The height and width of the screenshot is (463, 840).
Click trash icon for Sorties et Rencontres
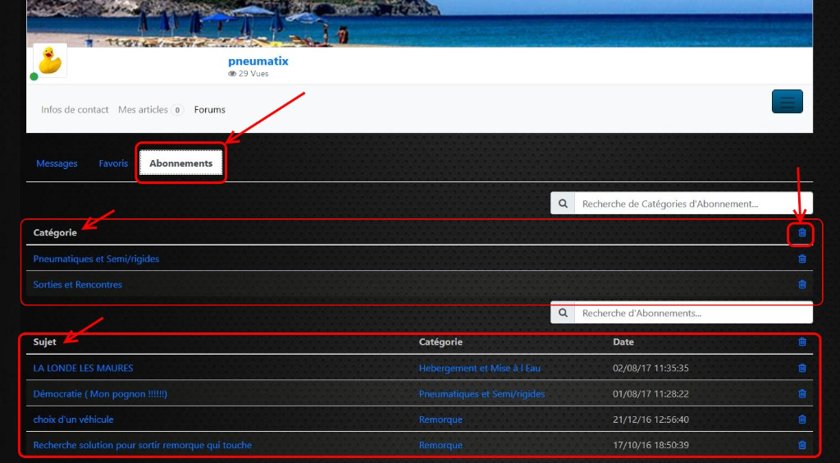click(x=802, y=285)
